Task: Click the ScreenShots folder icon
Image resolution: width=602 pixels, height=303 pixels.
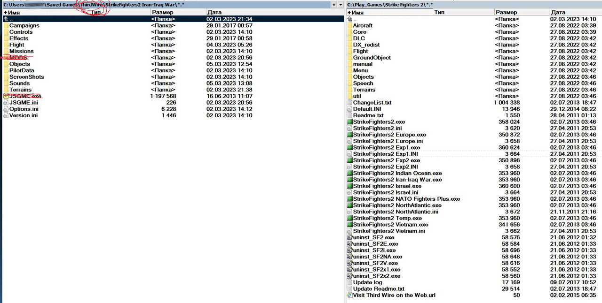Action: click(6, 77)
